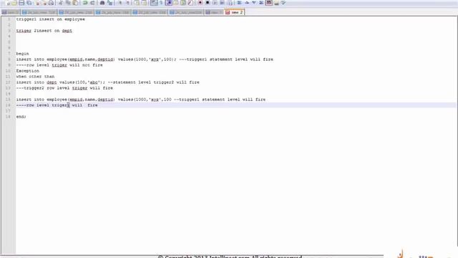Play back the recorded macro icon
Screen dimensions: 458x258
(x=215, y=3)
